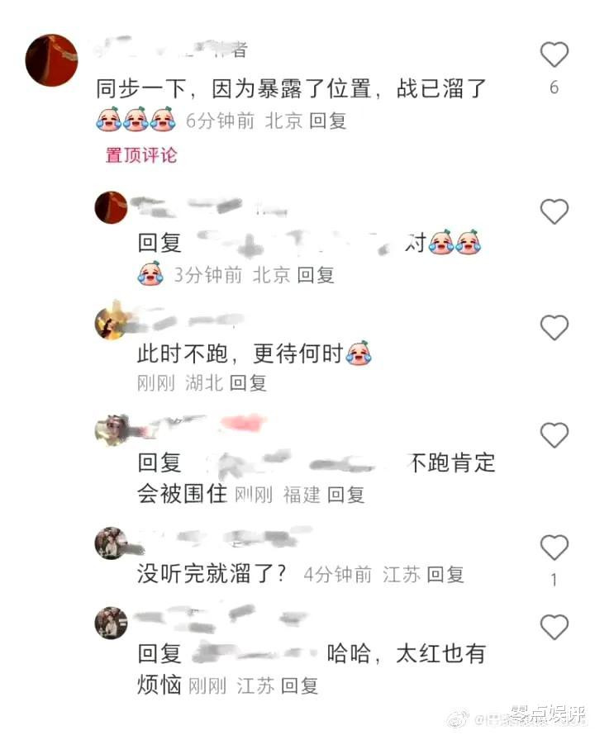
Task: Like the pinned comment with 6 likes
Action: pyautogui.click(x=555, y=55)
